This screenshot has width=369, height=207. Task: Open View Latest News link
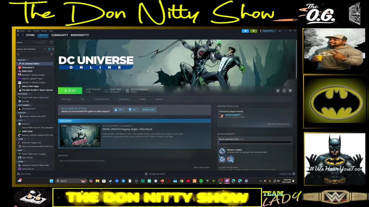point(201,167)
